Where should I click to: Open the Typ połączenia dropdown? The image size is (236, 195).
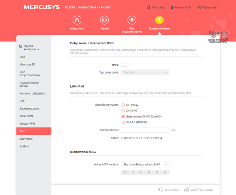pos(145,73)
